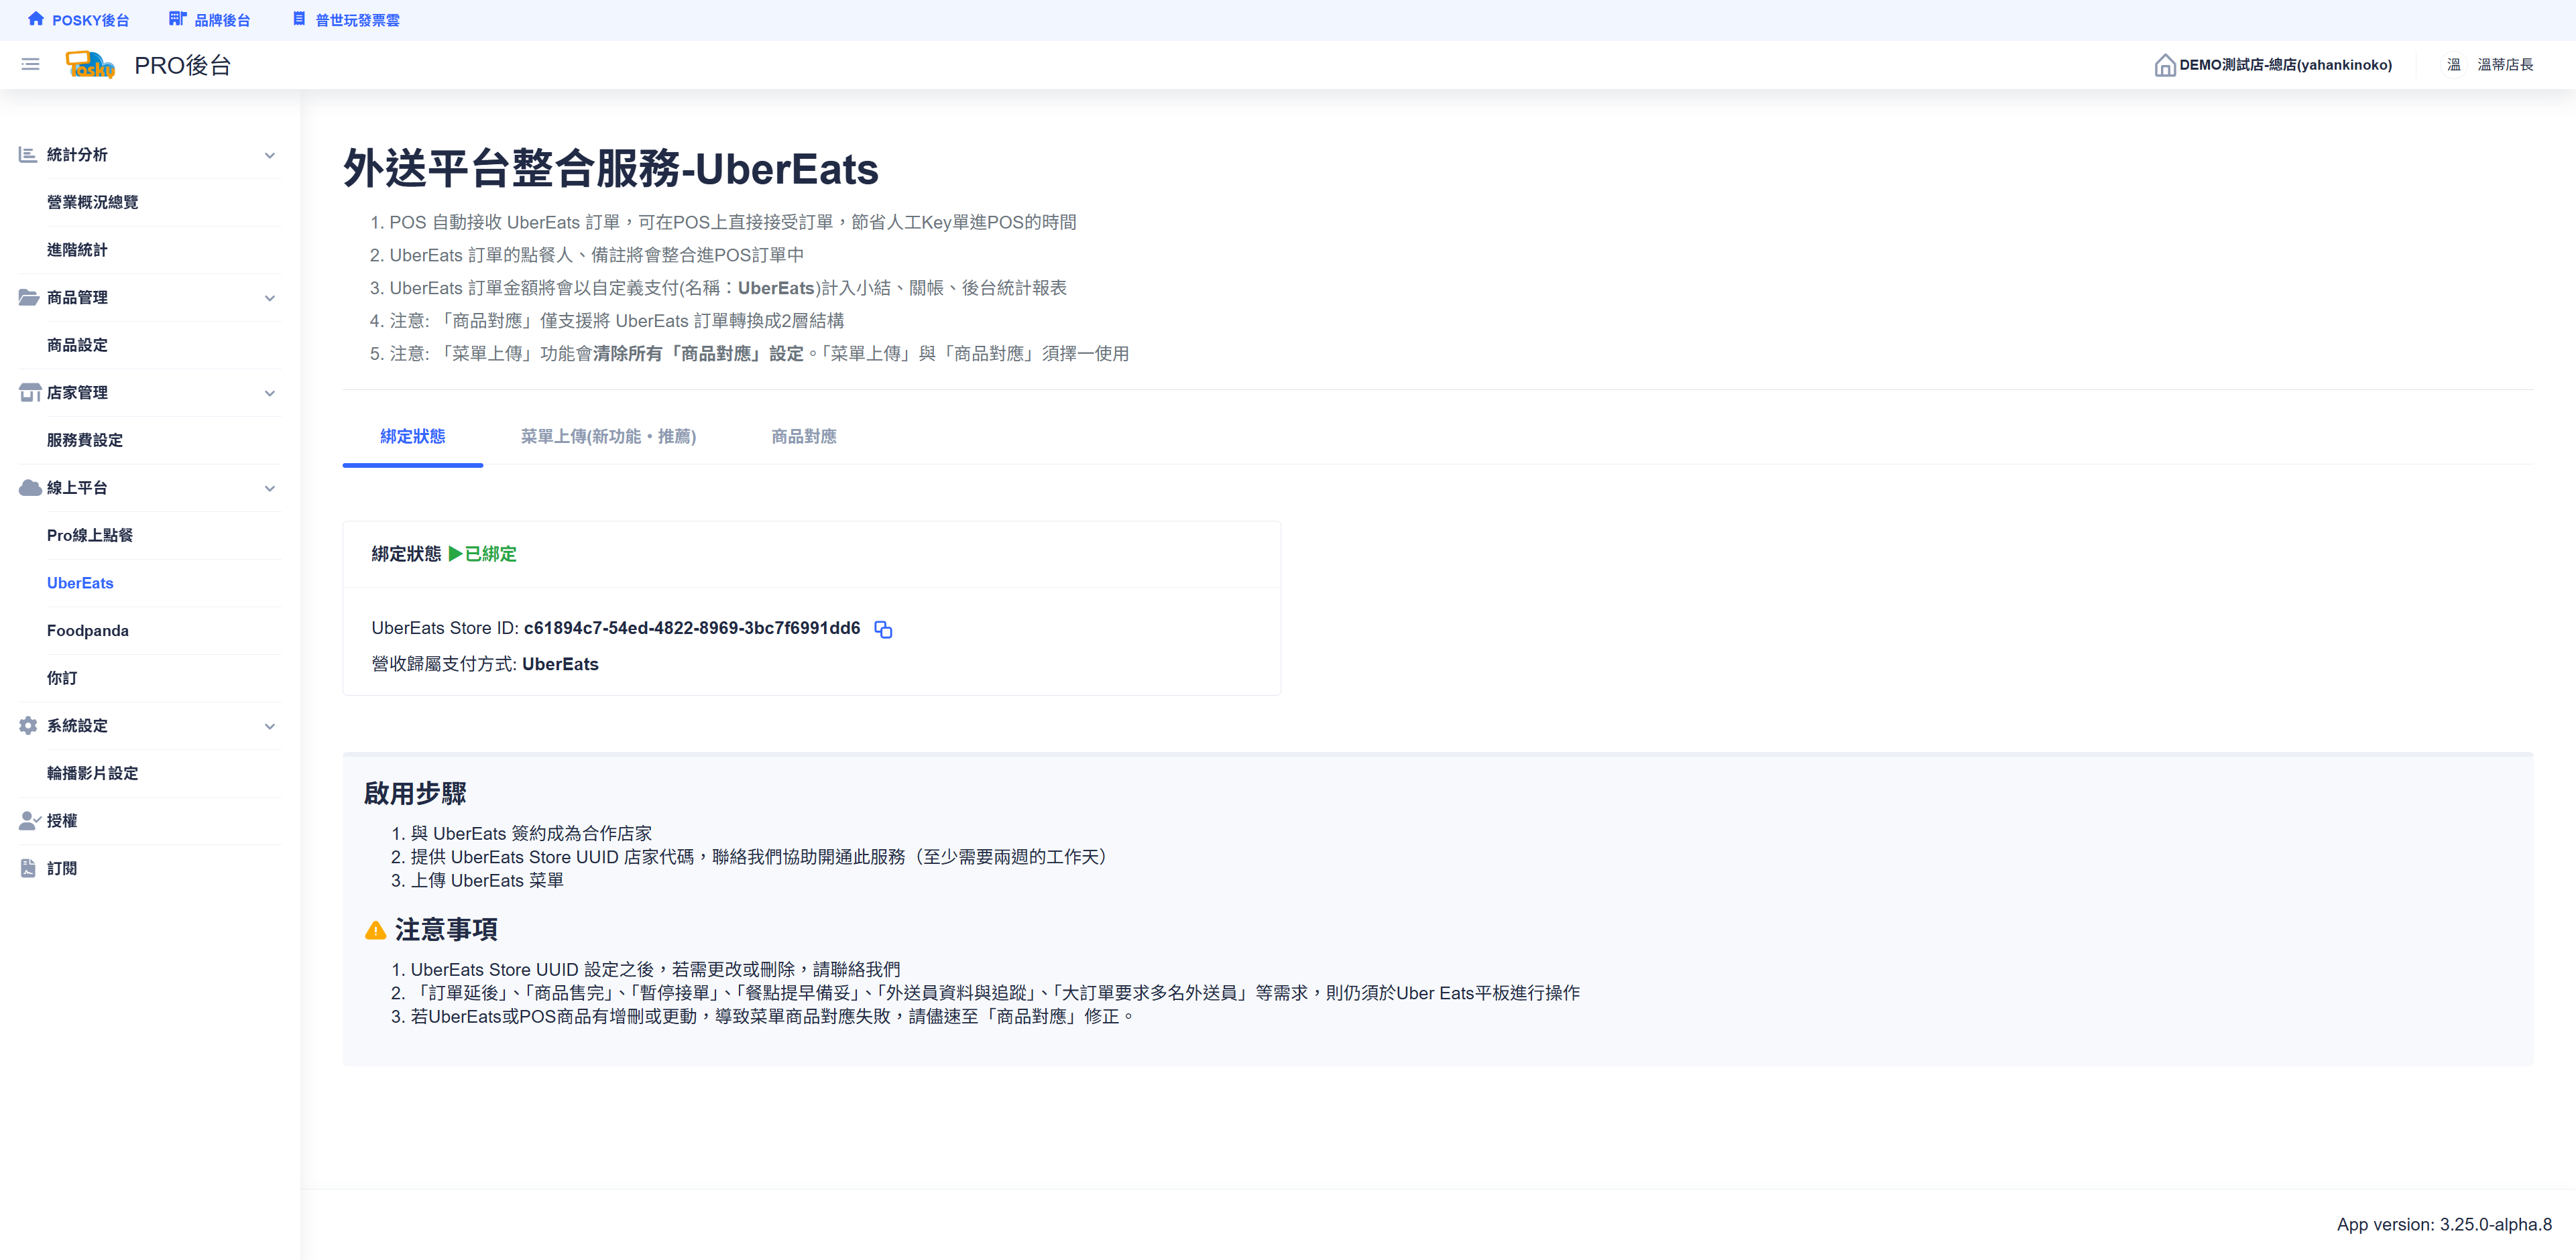Image resolution: width=2576 pixels, height=1260 pixels.
Task: Select Foodpanda in the sidebar
Action: 88,631
